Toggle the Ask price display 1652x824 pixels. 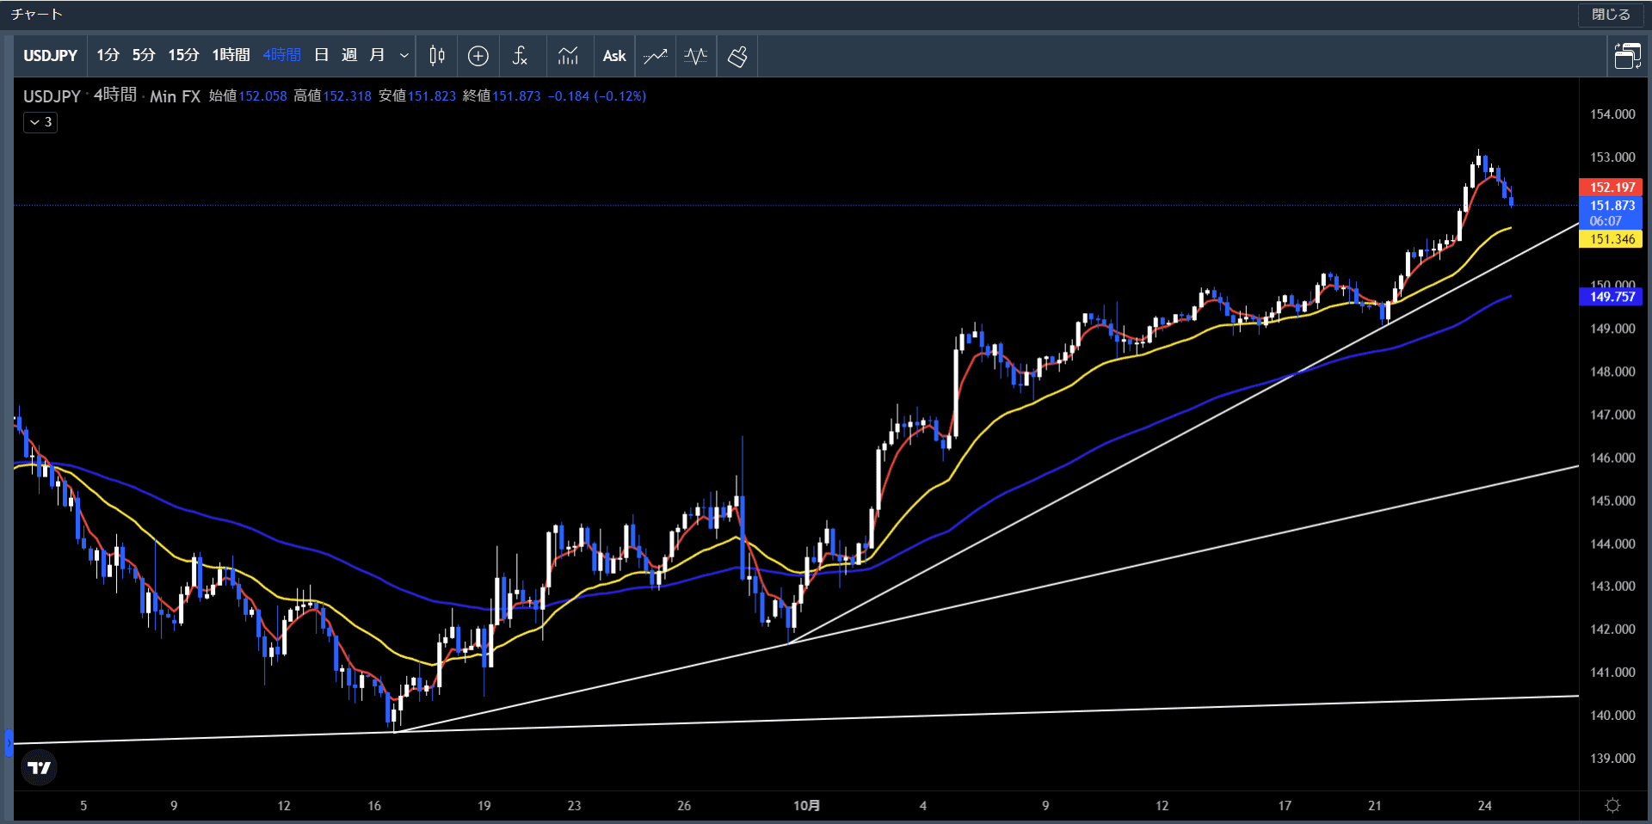(x=614, y=56)
